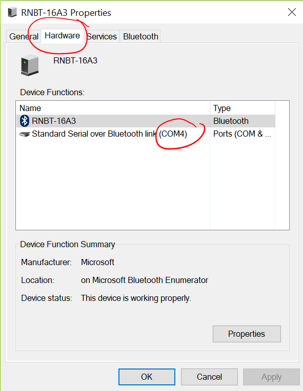Select Standard Serial over Bluetooth link row
303x391 pixels.
pos(146,134)
